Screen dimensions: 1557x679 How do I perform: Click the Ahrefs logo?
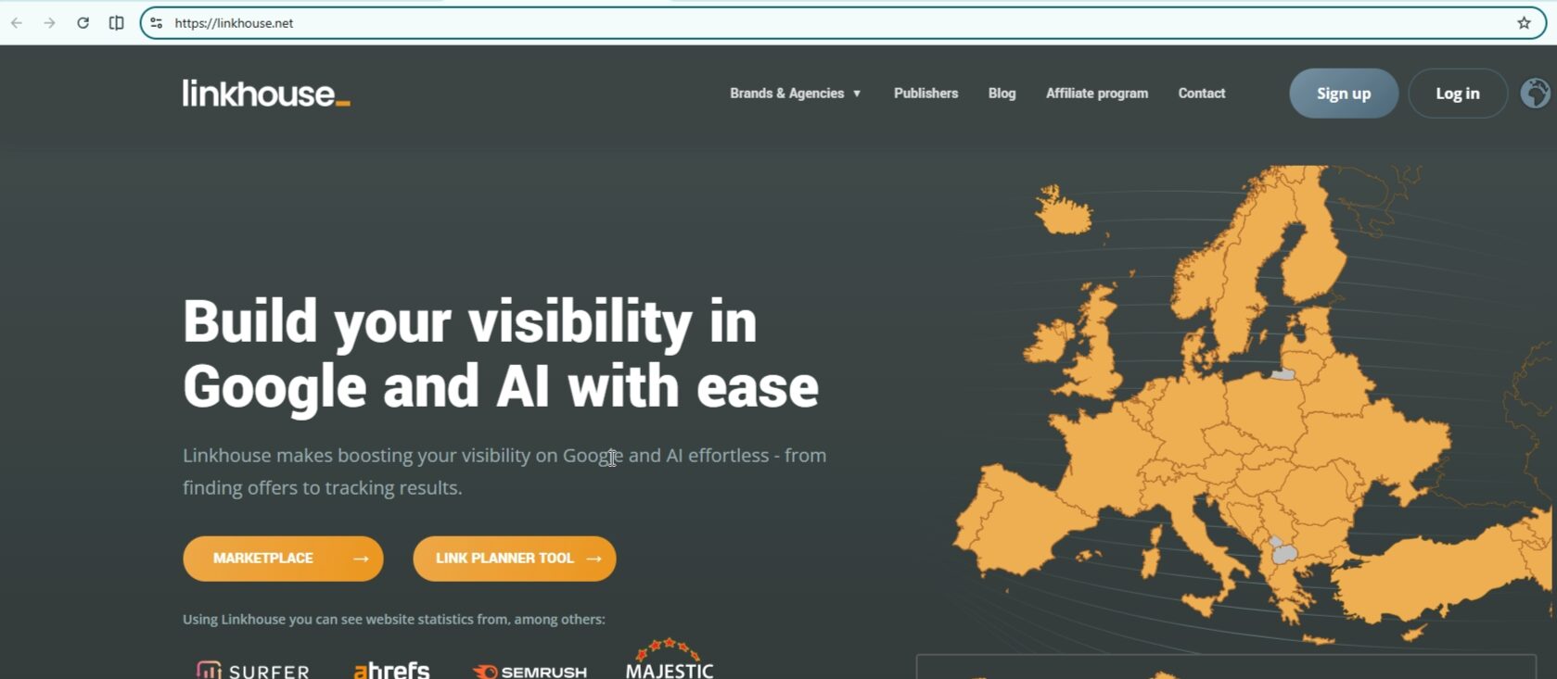391,670
